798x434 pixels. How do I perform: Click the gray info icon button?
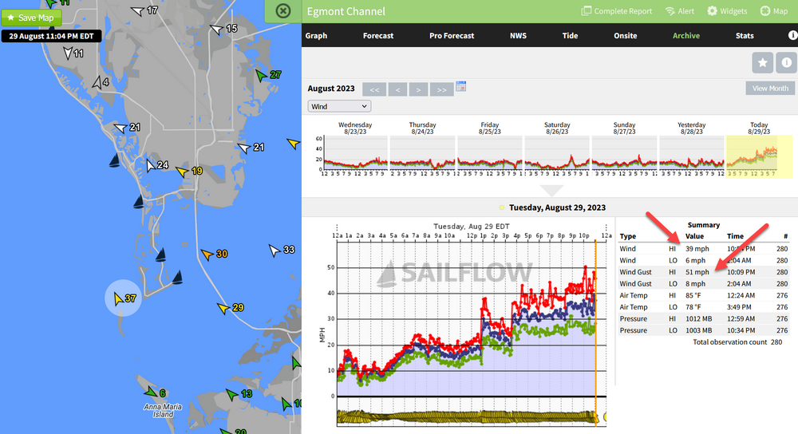(786, 62)
